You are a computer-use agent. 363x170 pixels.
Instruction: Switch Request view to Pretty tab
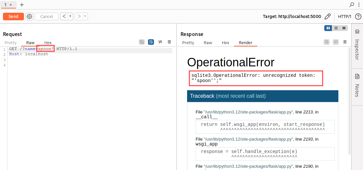coord(11,42)
